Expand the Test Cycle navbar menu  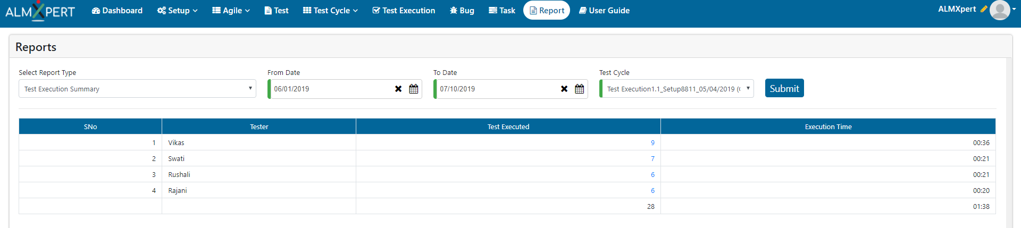pos(330,11)
